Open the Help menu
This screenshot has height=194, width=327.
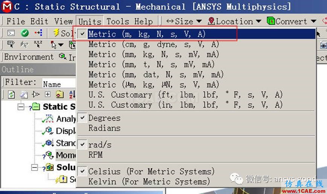click(x=144, y=21)
